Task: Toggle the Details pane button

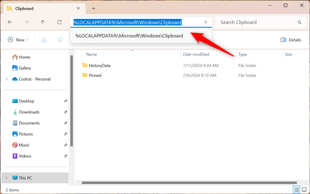Action: [291, 40]
